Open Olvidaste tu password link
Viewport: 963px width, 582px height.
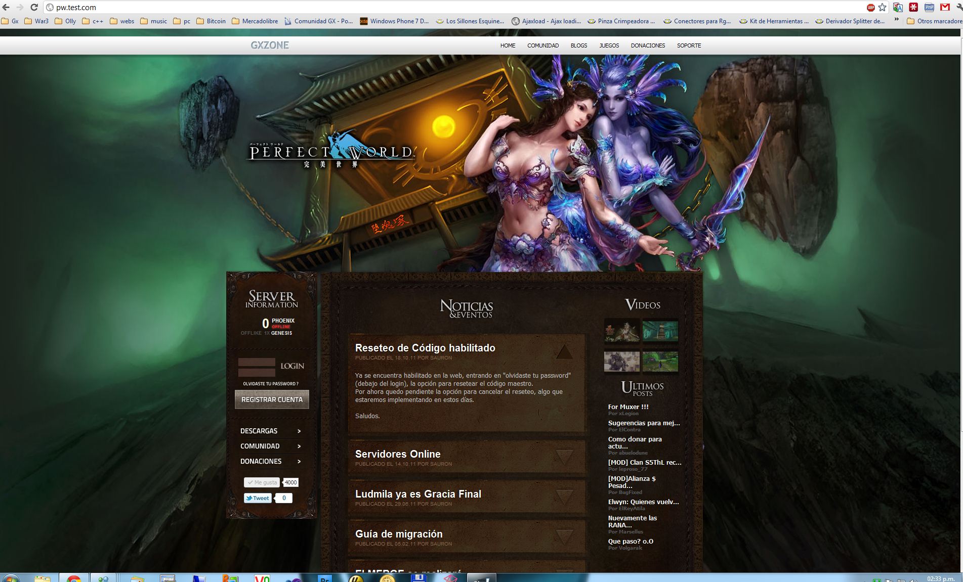tap(271, 384)
